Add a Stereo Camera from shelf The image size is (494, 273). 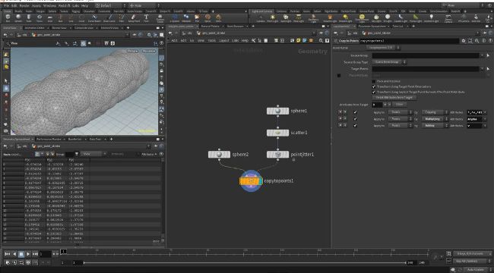[448, 18]
